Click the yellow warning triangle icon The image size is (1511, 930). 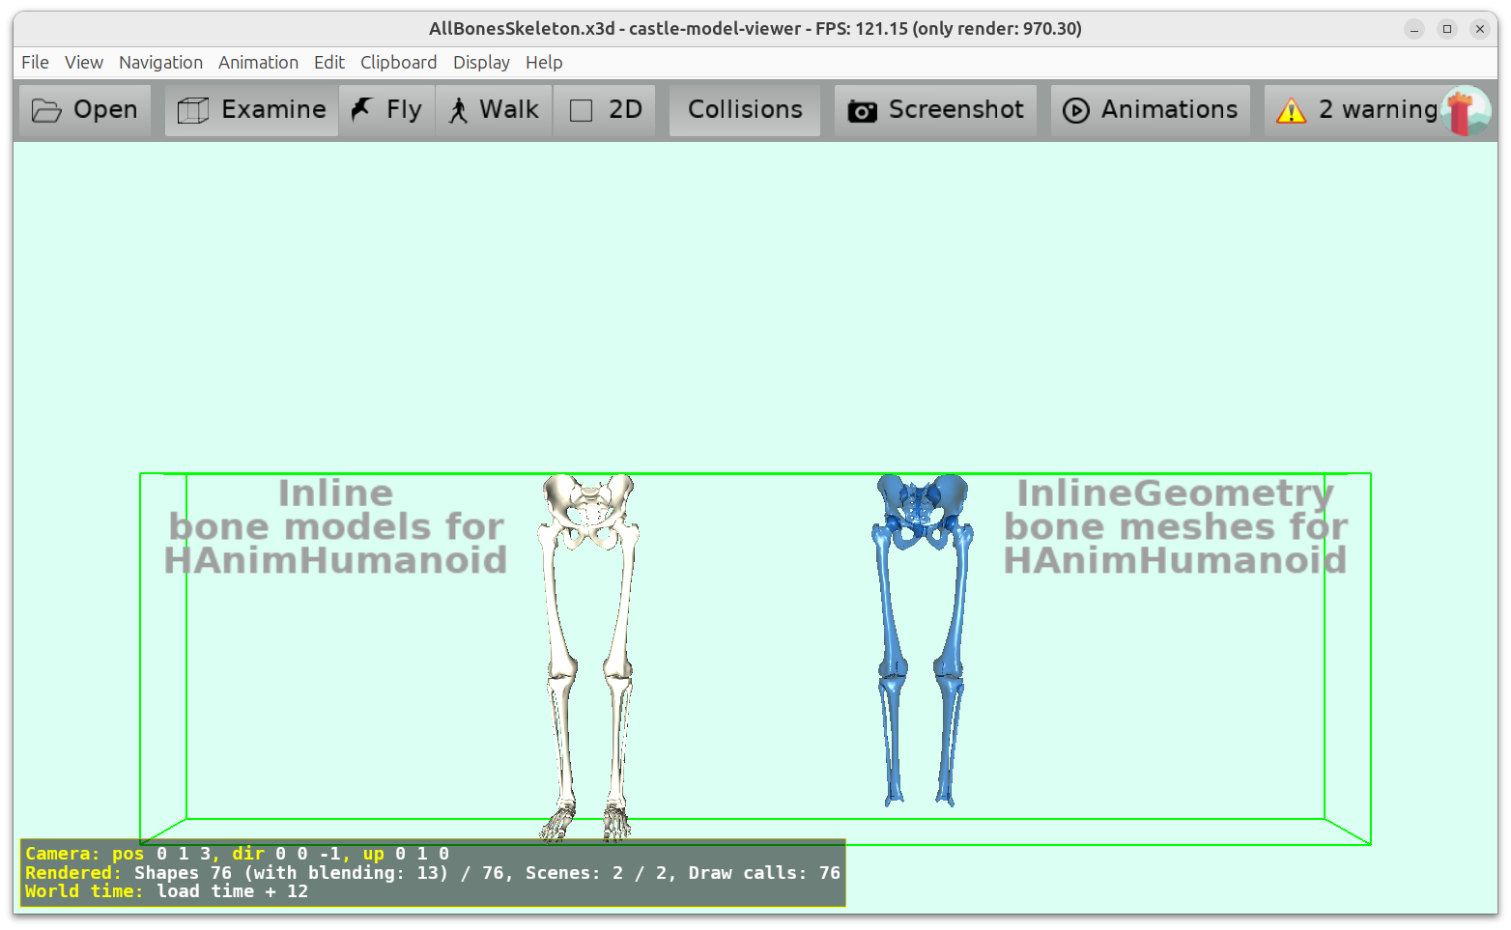tap(1291, 111)
